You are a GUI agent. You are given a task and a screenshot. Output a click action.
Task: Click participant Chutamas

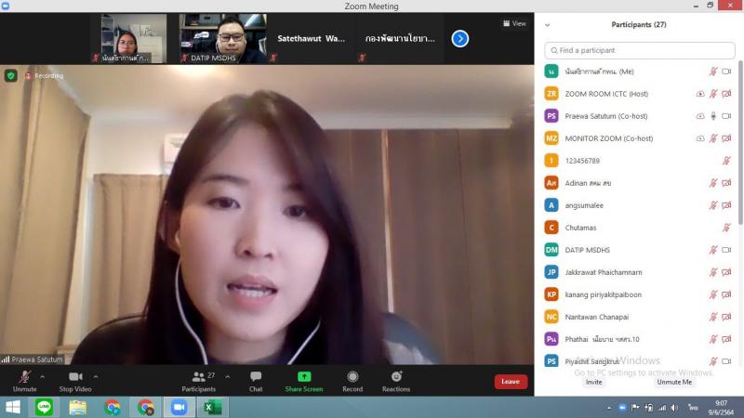[639, 228]
